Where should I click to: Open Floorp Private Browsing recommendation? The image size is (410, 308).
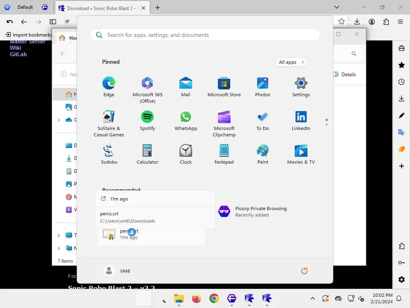click(x=261, y=212)
